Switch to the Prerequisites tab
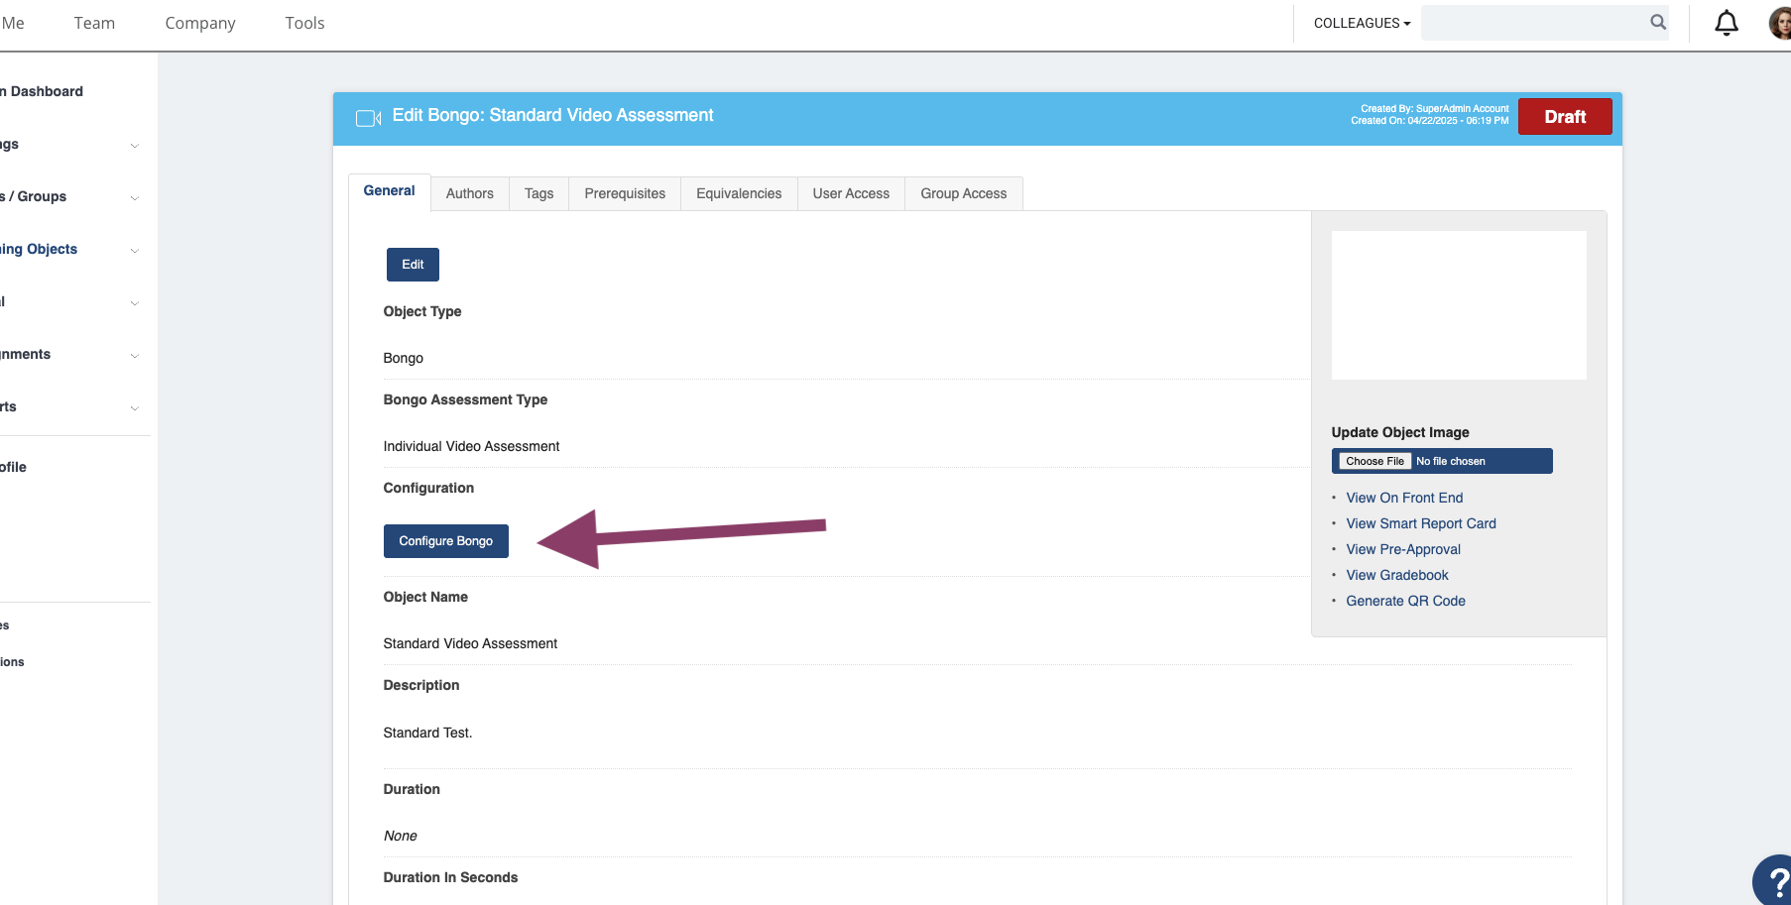Image resolution: width=1791 pixels, height=905 pixels. click(x=625, y=193)
